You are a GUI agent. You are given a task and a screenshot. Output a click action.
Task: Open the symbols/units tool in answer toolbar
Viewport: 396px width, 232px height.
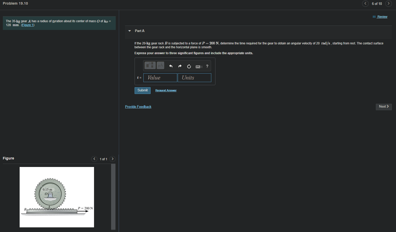tap(160, 65)
